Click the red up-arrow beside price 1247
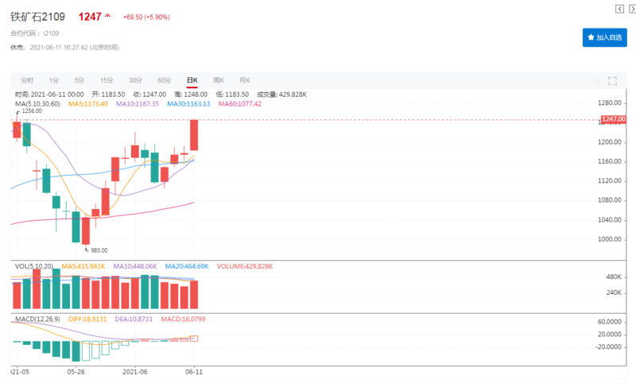Viewport: 636px width, 383px height. [108, 17]
